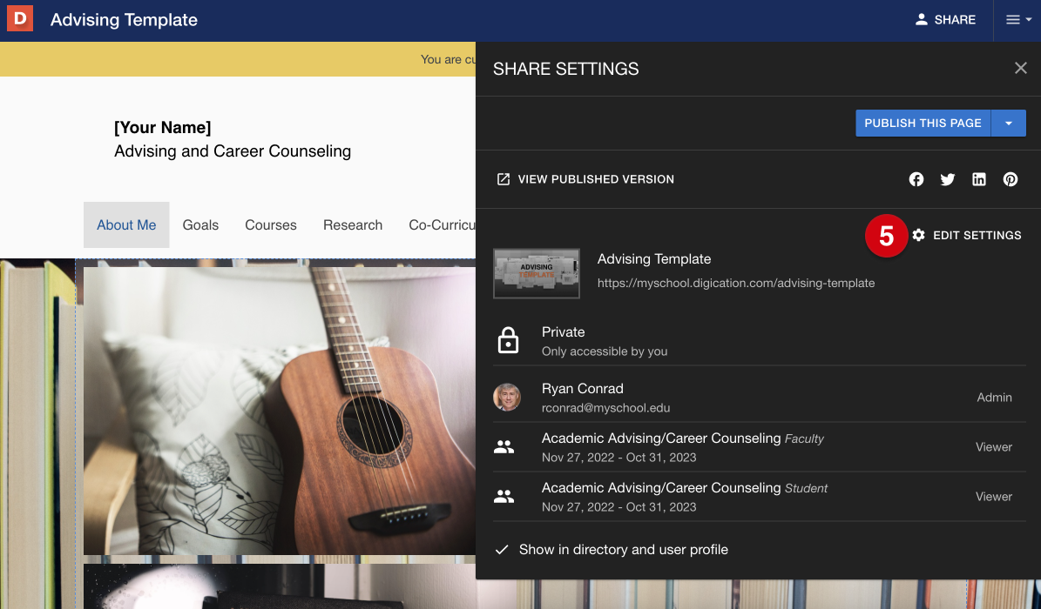Click the guitar photo on the page
The height and width of the screenshot is (609, 1041).
point(280,411)
